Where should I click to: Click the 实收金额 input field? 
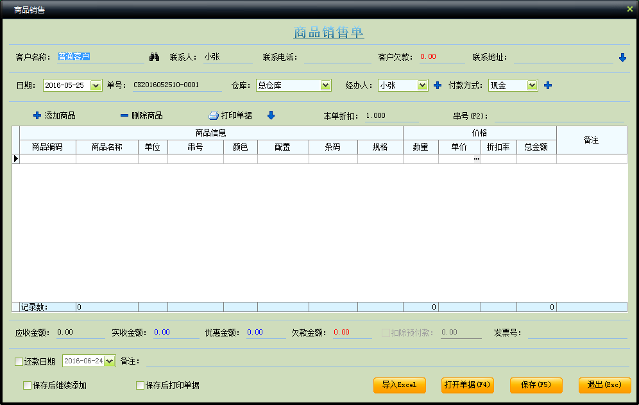pos(176,333)
